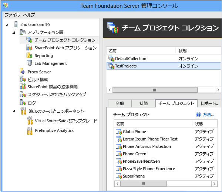The width and height of the screenshot is (222, 192).
Task: Click the blue help question mark icon
Action: 198,115
